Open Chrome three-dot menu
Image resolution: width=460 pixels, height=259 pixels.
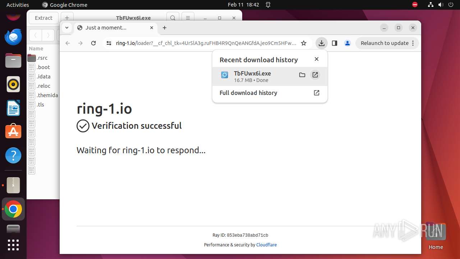413,43
